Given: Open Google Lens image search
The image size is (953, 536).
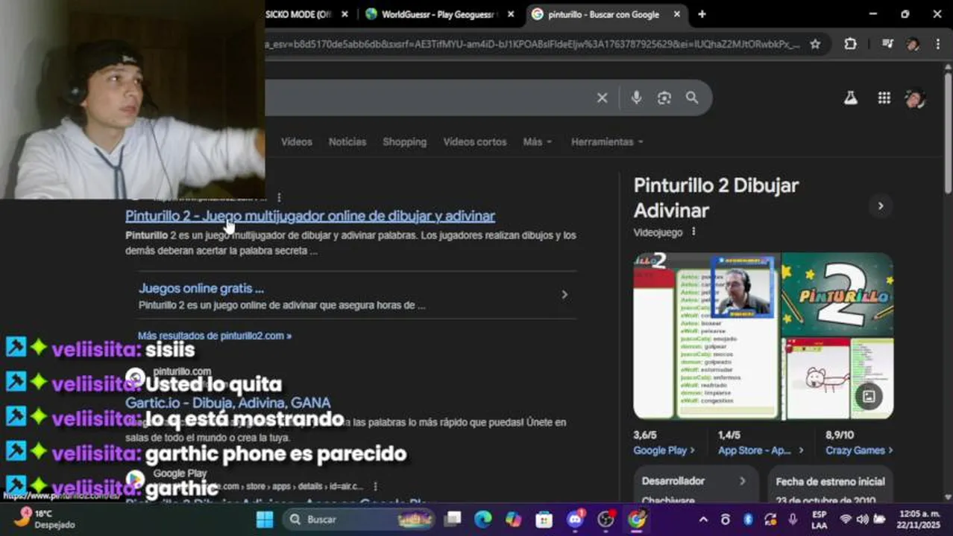Looking at the screenshot, I should 664,98.
